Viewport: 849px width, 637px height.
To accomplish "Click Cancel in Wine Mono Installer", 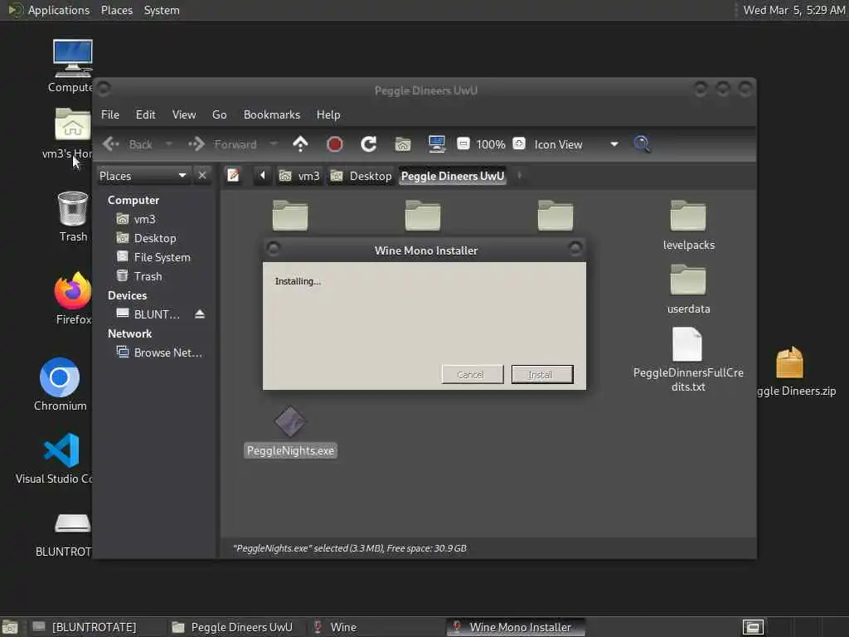I will point(472,374).
